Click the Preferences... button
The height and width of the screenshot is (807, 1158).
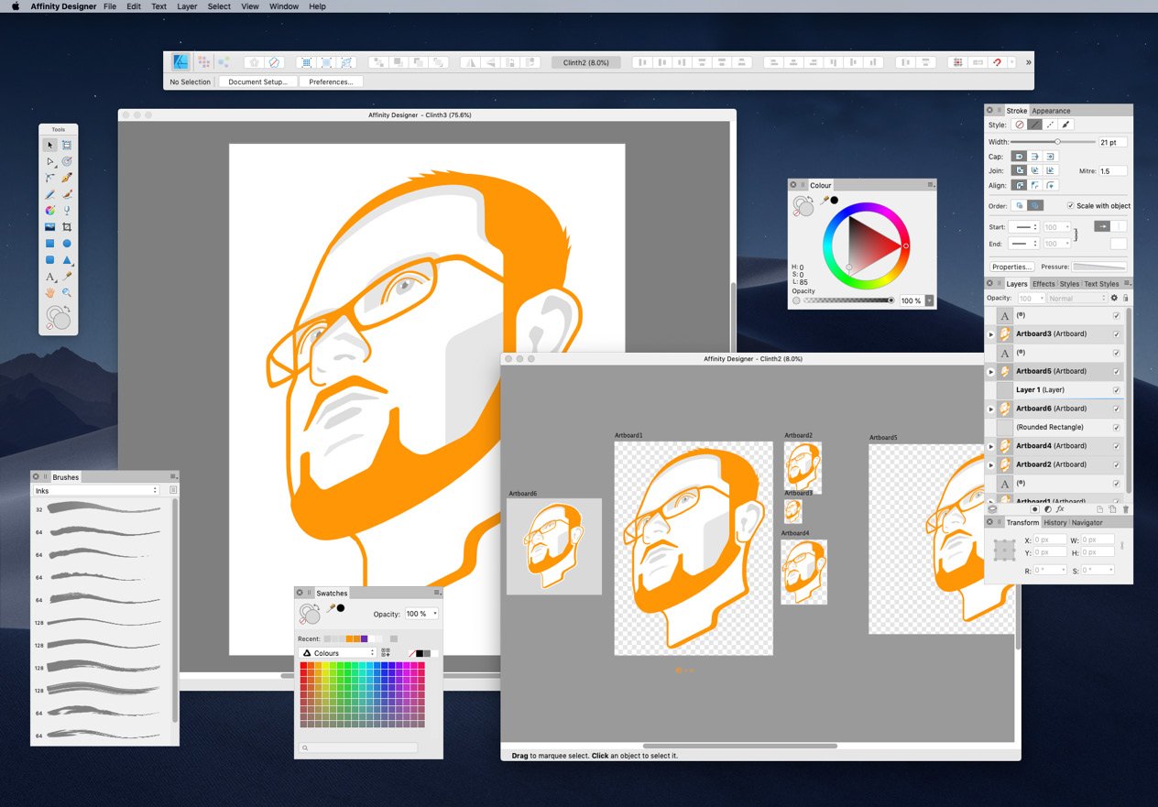point(331,82)
